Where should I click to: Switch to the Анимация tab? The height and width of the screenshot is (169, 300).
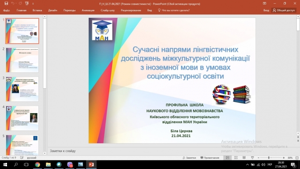tap(88, 10)
